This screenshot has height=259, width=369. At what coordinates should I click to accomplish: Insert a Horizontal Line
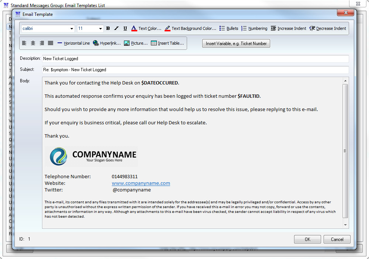click(73, 43)
